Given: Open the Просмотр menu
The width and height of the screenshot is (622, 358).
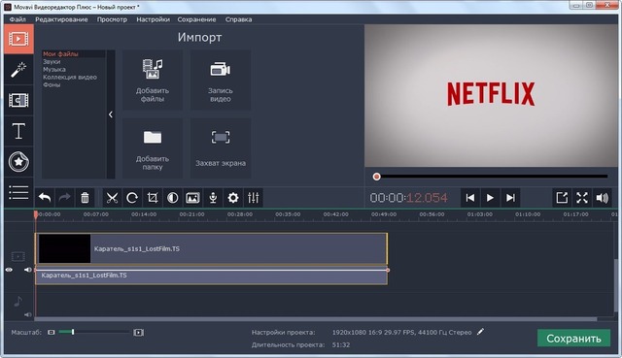Looking at the screenshot, I should tap(113, 19).
